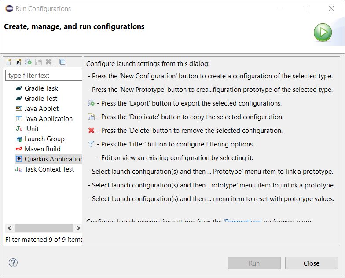
Task: Select Task Context Test item
Action: (x=49, y=169)
